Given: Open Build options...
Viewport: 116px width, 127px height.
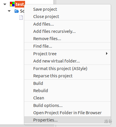Looking at the screenshot, I should point(67,105).
